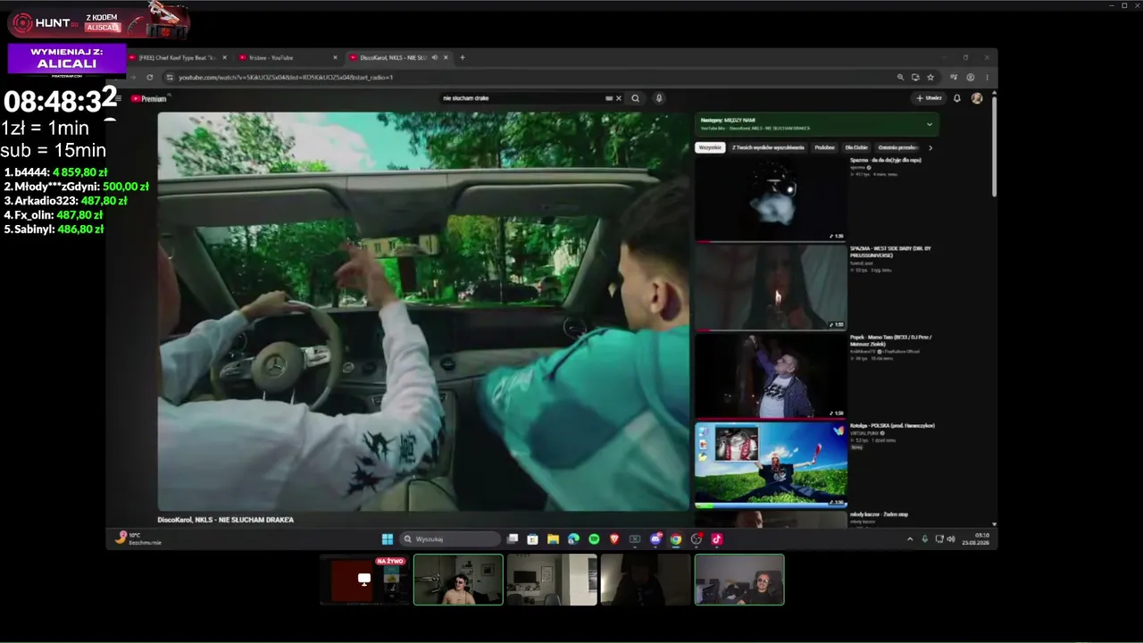Open Brave browser from the taskbar
This screenshot has height=643, width=1143.
click(614, 539)
